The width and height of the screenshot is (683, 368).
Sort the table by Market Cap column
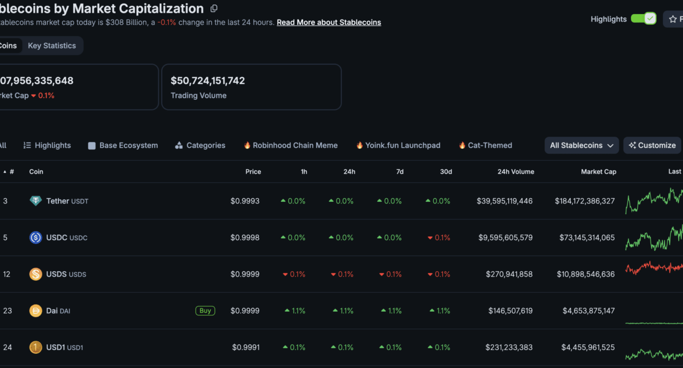click(598, 172)
